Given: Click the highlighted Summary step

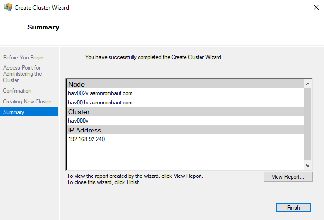Looking at the screenshot, I should click(x=14, y=112).
